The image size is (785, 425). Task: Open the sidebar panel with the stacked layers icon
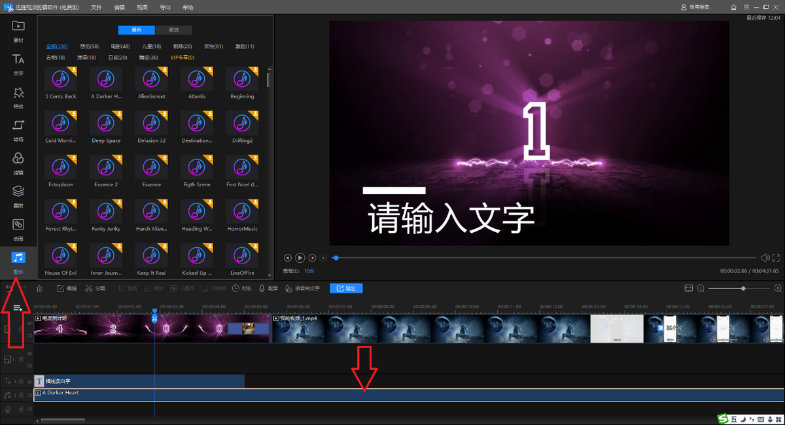coord(18,195)
